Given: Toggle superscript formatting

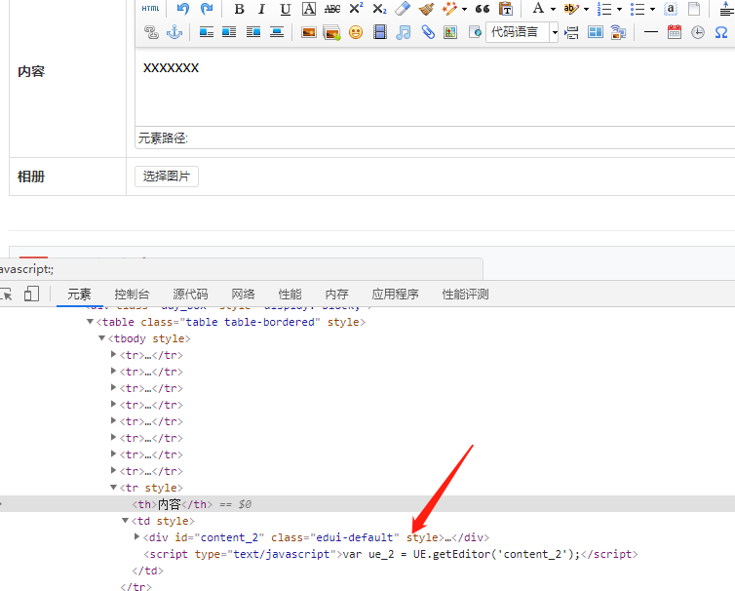Looking at the screenshot, I should coord(356,9).
